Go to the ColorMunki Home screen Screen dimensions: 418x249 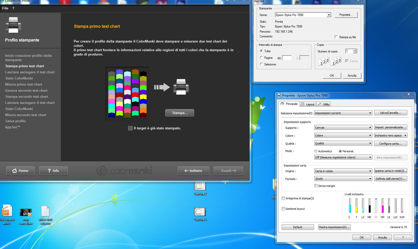coord(20,171)
